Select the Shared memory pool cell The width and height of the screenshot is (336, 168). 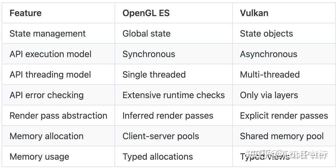281,136
